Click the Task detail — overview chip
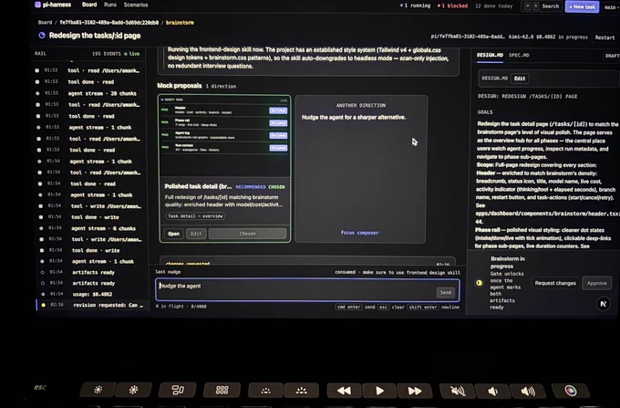 (195, 216)
